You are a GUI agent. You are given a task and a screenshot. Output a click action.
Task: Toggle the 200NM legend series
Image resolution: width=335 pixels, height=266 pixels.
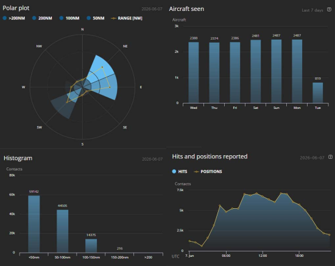(42, 18)
